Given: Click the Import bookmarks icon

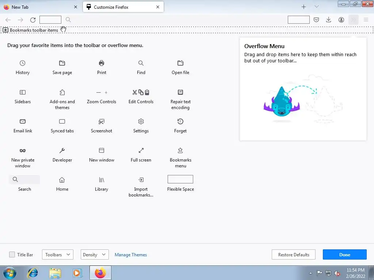Looking at the screenshot, I should coord(141,180).
